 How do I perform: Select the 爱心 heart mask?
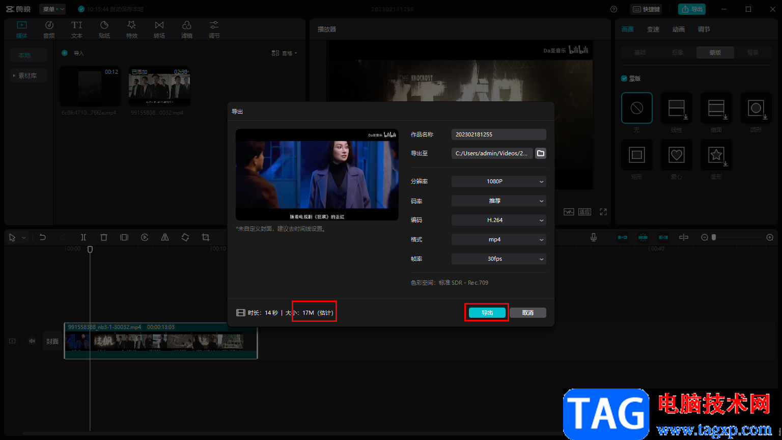coord(677,155)
